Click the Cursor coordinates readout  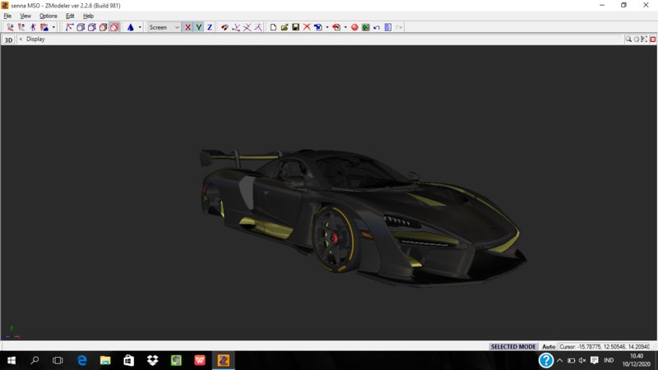(x=605, y=346)
